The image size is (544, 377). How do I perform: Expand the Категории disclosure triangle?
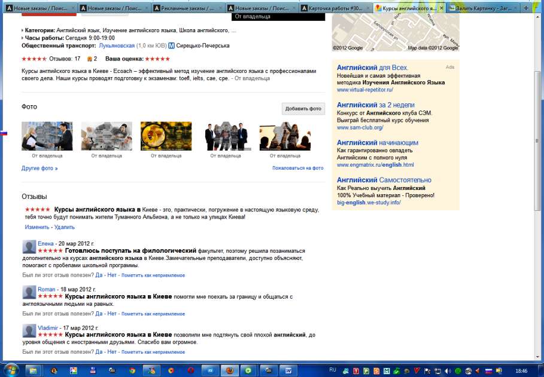[x=23, y=30]
